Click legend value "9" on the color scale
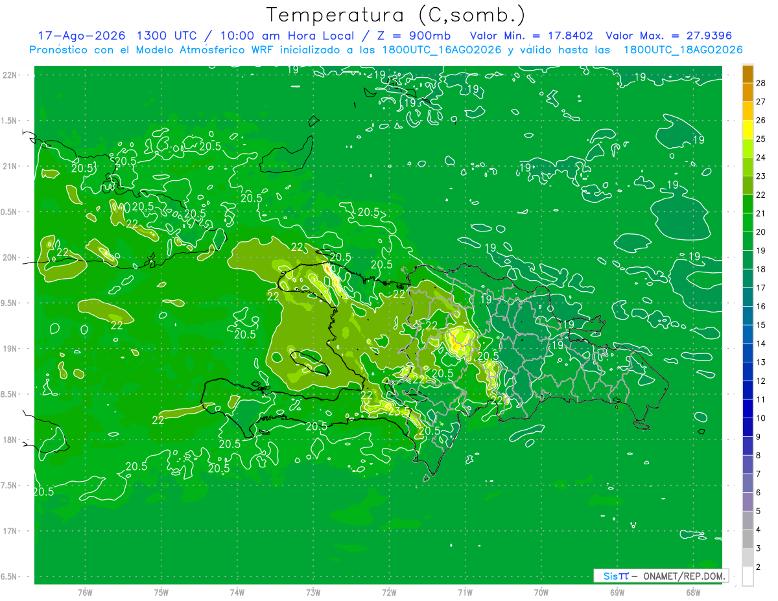Image resolution: width=778 pixels, height=601 pixels. (x=759, y=437)
